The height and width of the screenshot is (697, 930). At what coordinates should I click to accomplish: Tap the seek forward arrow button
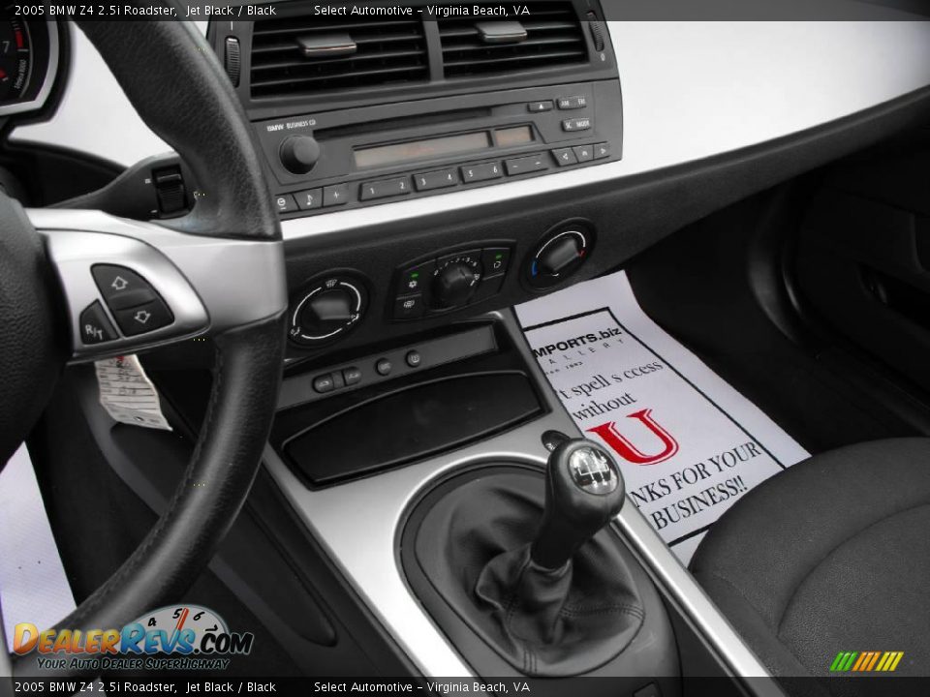tap(602, 151)
